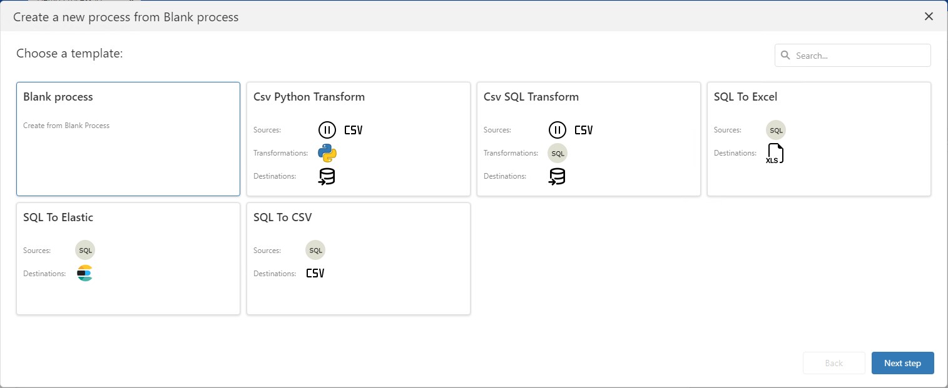Click the database destination icon in Csv Python Transform
Screen dimensions: 948x388
coord(327,177)
